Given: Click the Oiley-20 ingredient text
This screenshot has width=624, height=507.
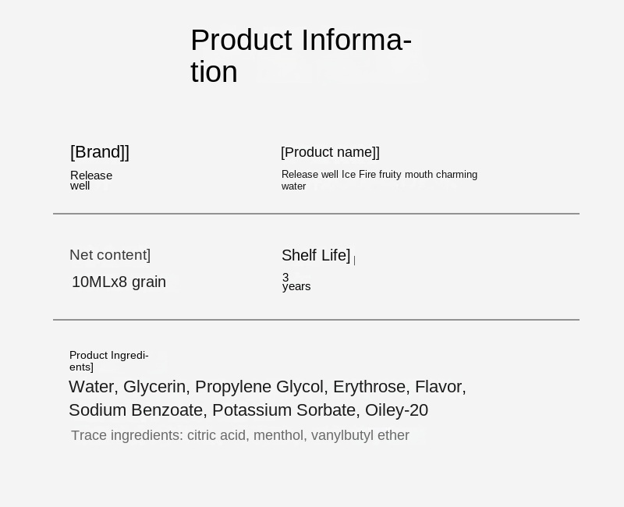Looking at the screenshot, I should 397,410.
